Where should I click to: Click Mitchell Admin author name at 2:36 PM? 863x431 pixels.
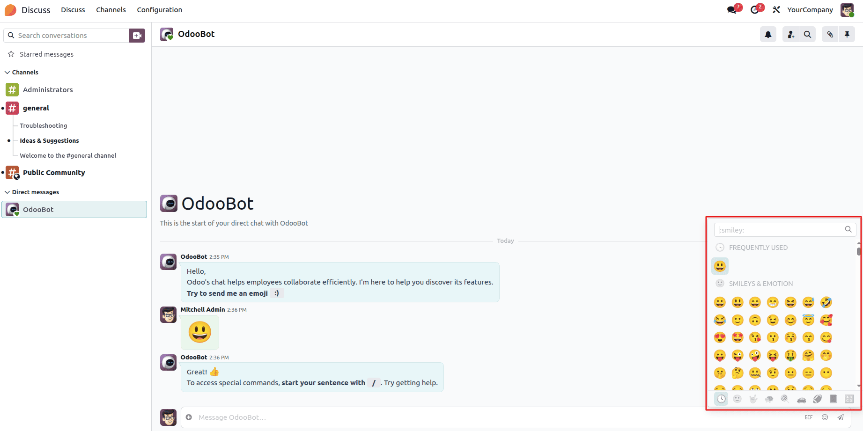[203, 310]
